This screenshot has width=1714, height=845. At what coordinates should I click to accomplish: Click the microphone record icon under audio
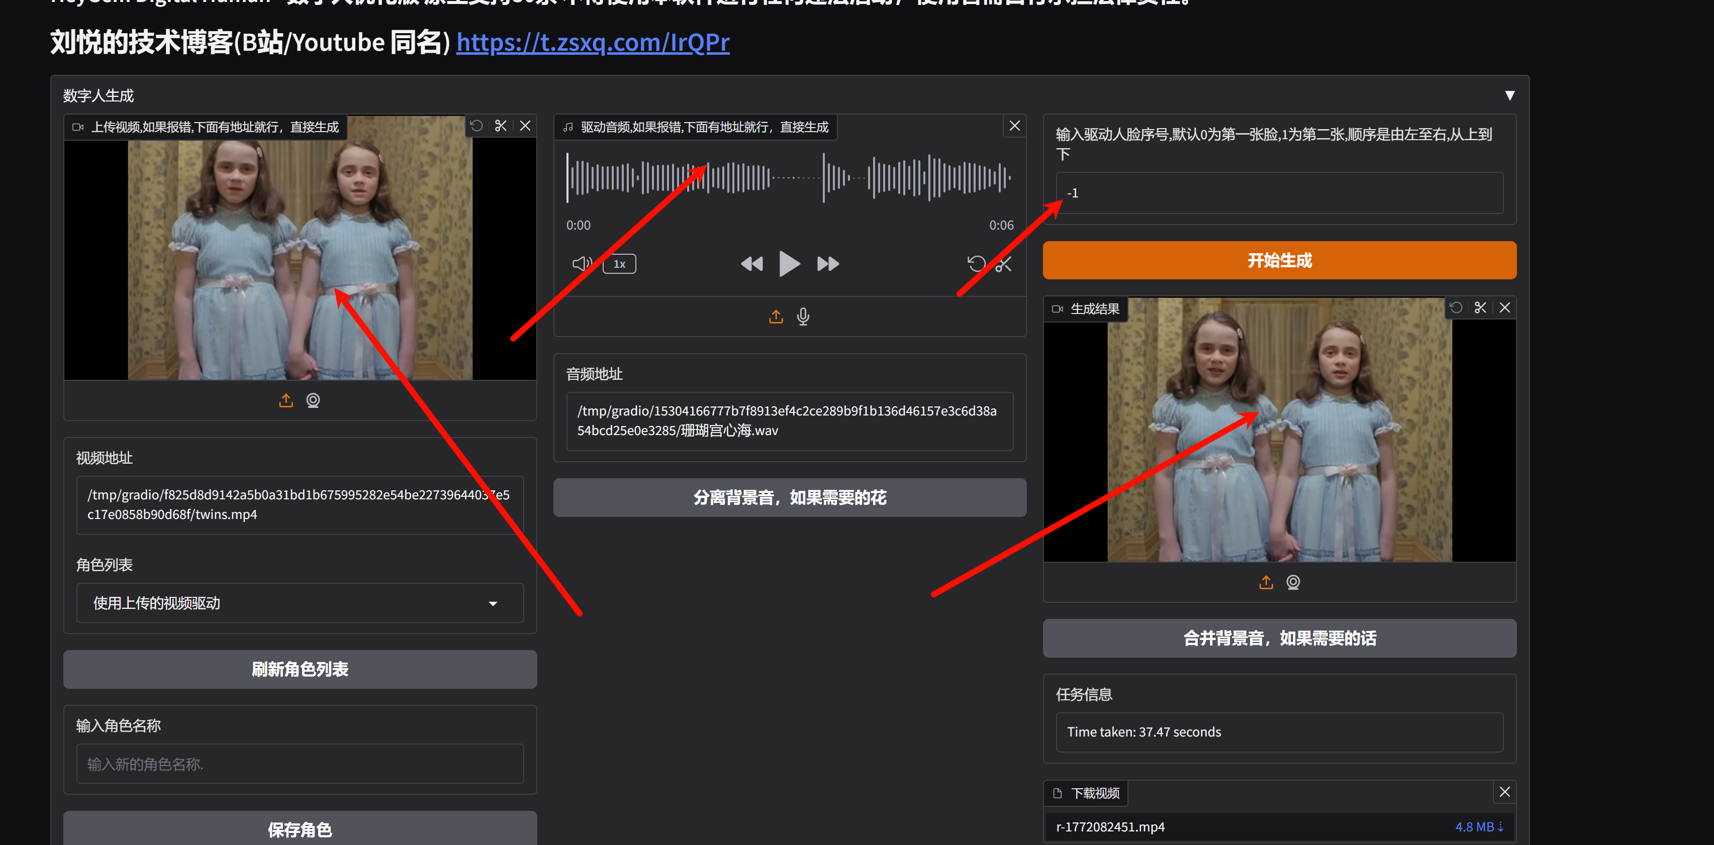pos(803,316)
